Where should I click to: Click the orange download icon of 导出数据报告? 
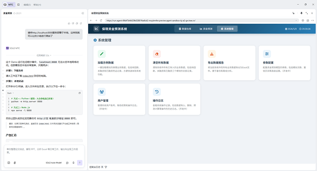coord(212,54)
